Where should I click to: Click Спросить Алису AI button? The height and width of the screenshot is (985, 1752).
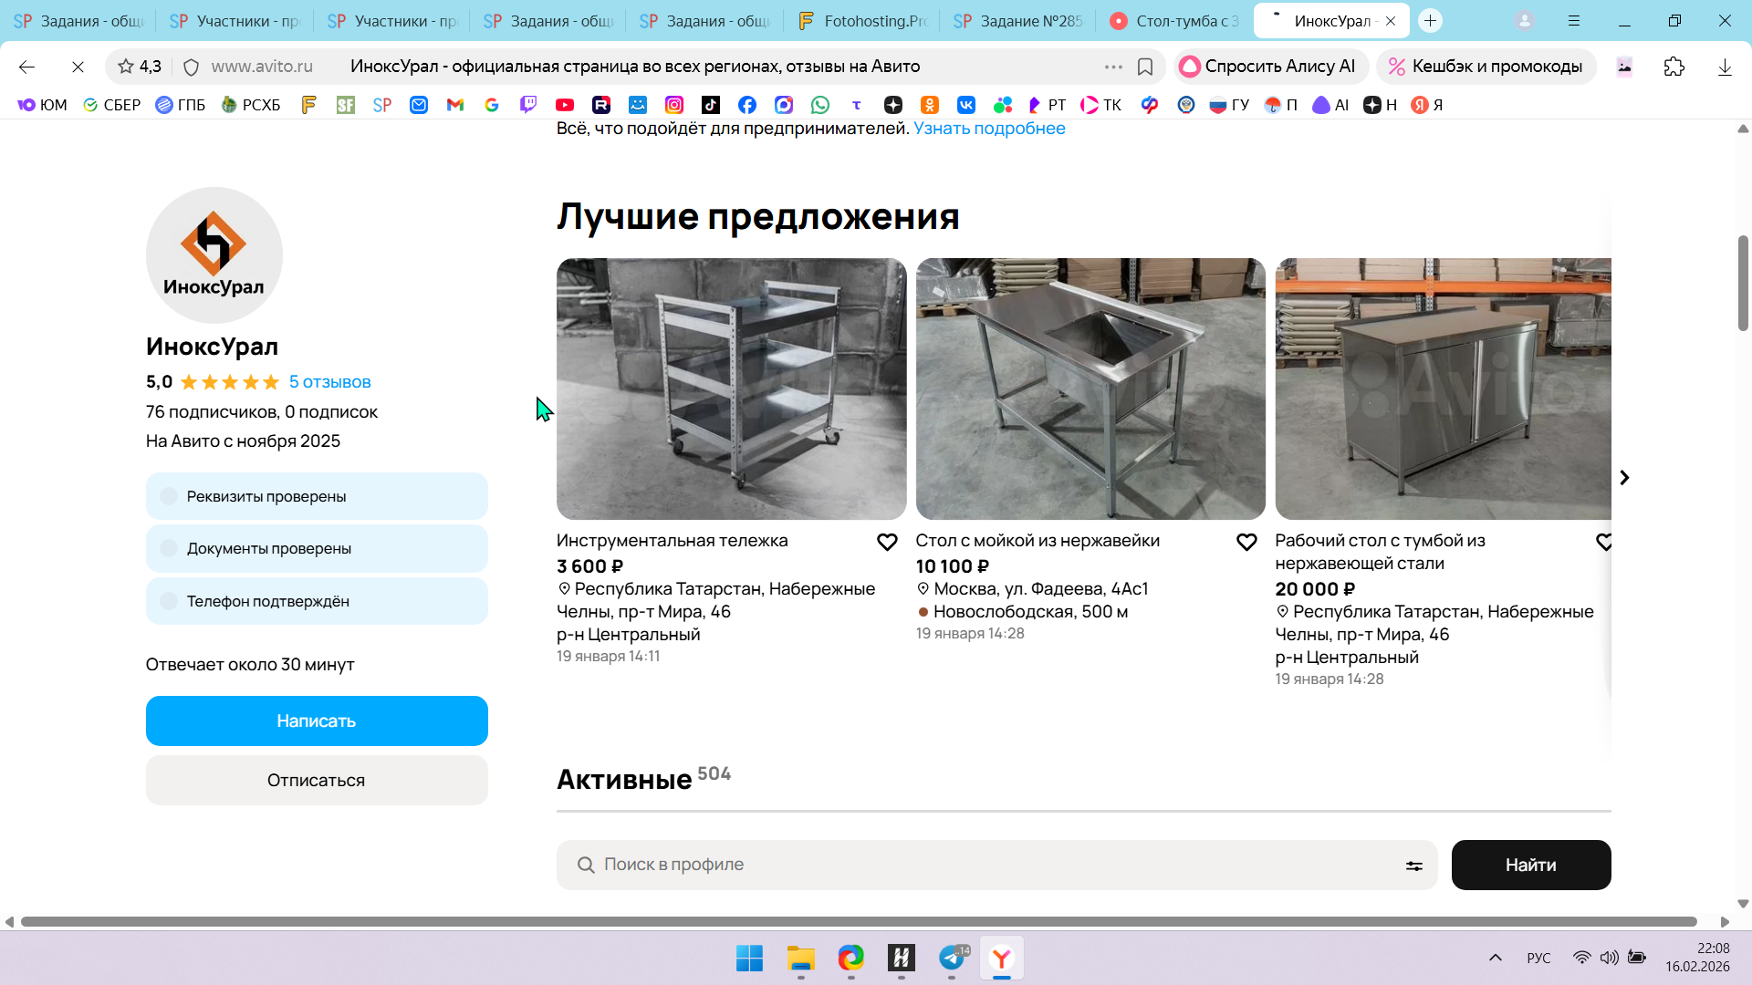[x=1269, y=67]
